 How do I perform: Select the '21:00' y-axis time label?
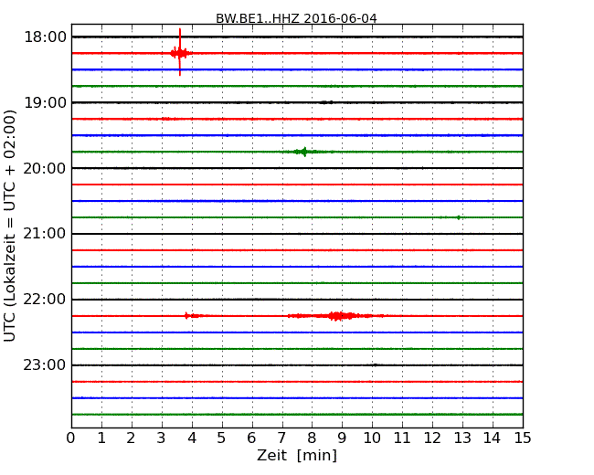45,234
